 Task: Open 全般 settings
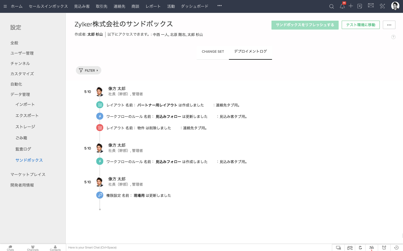click(x=14, y=43)
